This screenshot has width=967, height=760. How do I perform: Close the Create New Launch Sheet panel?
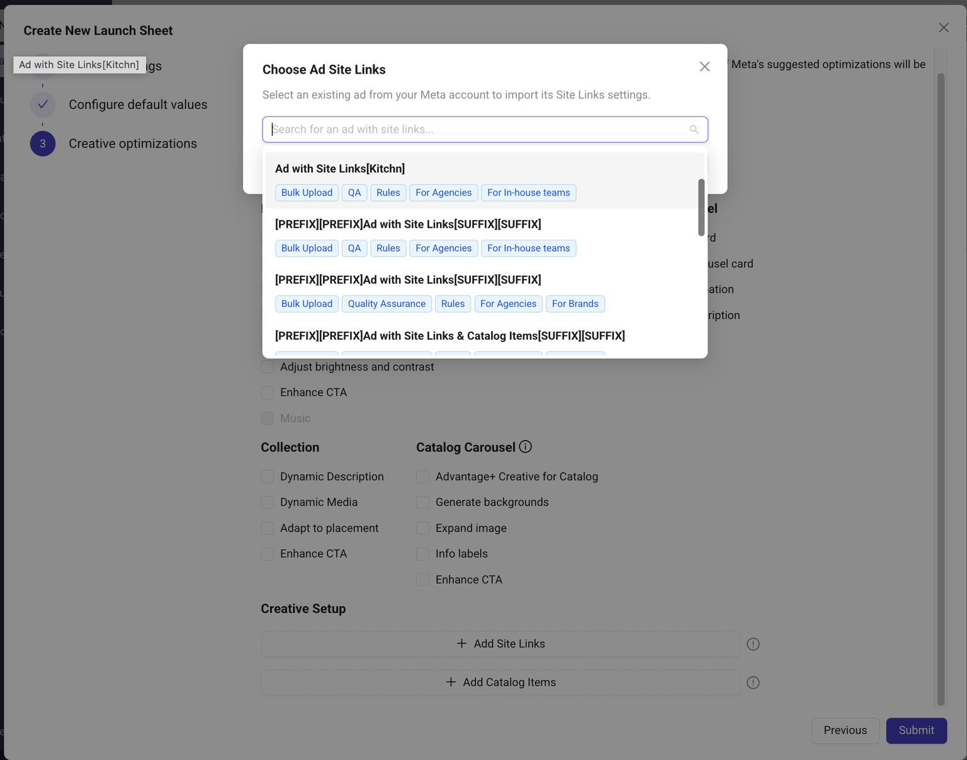[943, 28]
